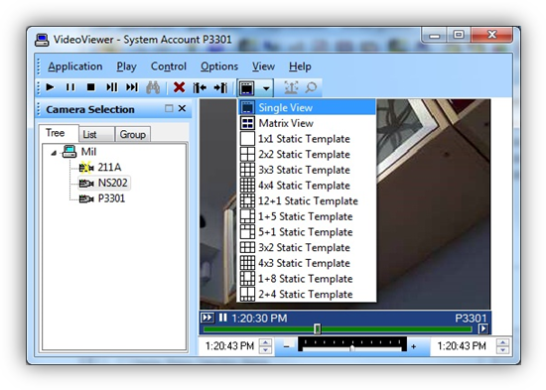Open the search binoculars tool
Image resolution: width=546 pixels, height=390 pixels.
coord(153,87)
